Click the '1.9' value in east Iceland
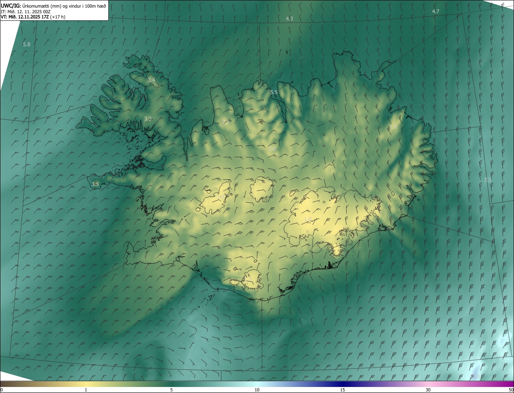Screen dimensions: 514x393 pyautogui.click(x=394, y=127)
